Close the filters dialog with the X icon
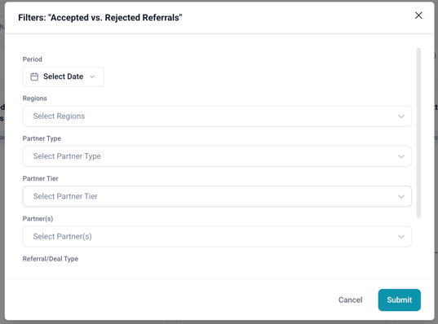 [x=418, y=15]
